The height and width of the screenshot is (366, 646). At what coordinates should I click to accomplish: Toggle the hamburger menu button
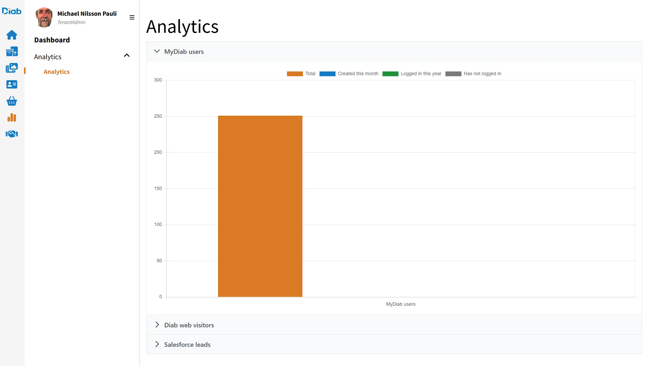[132, 18]
